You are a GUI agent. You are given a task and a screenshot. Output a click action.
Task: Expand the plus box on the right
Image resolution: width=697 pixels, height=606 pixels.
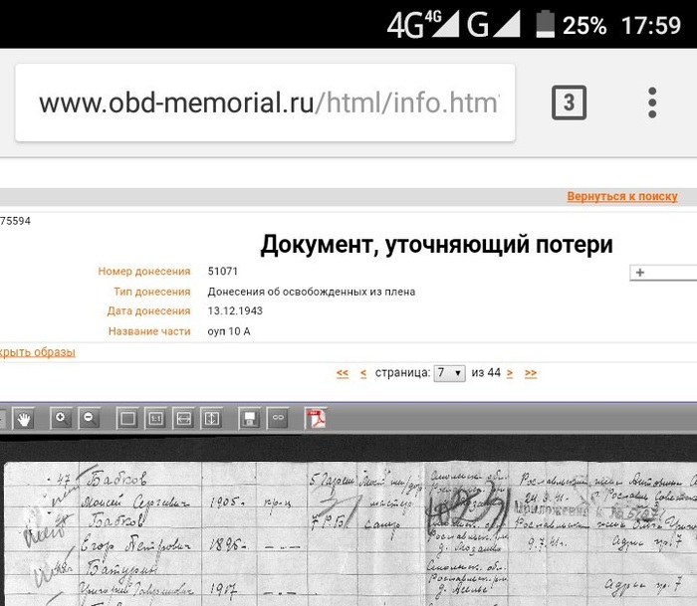coord(663,273)
